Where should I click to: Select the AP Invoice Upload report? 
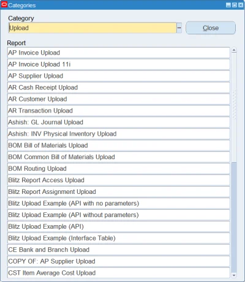coord(119,53)
